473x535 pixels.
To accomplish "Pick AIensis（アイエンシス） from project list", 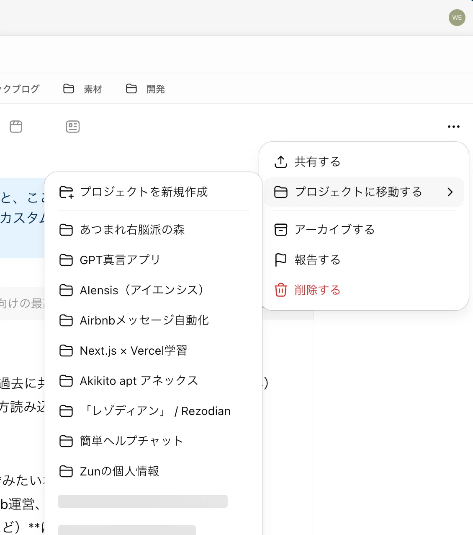I will (153, 290).
